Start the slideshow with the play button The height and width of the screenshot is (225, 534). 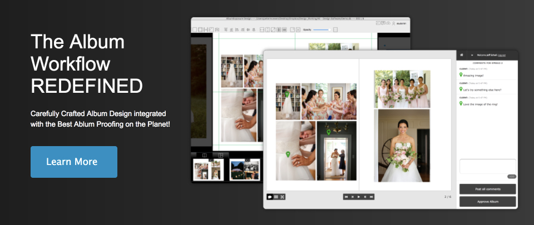click(x=359, y=197)
